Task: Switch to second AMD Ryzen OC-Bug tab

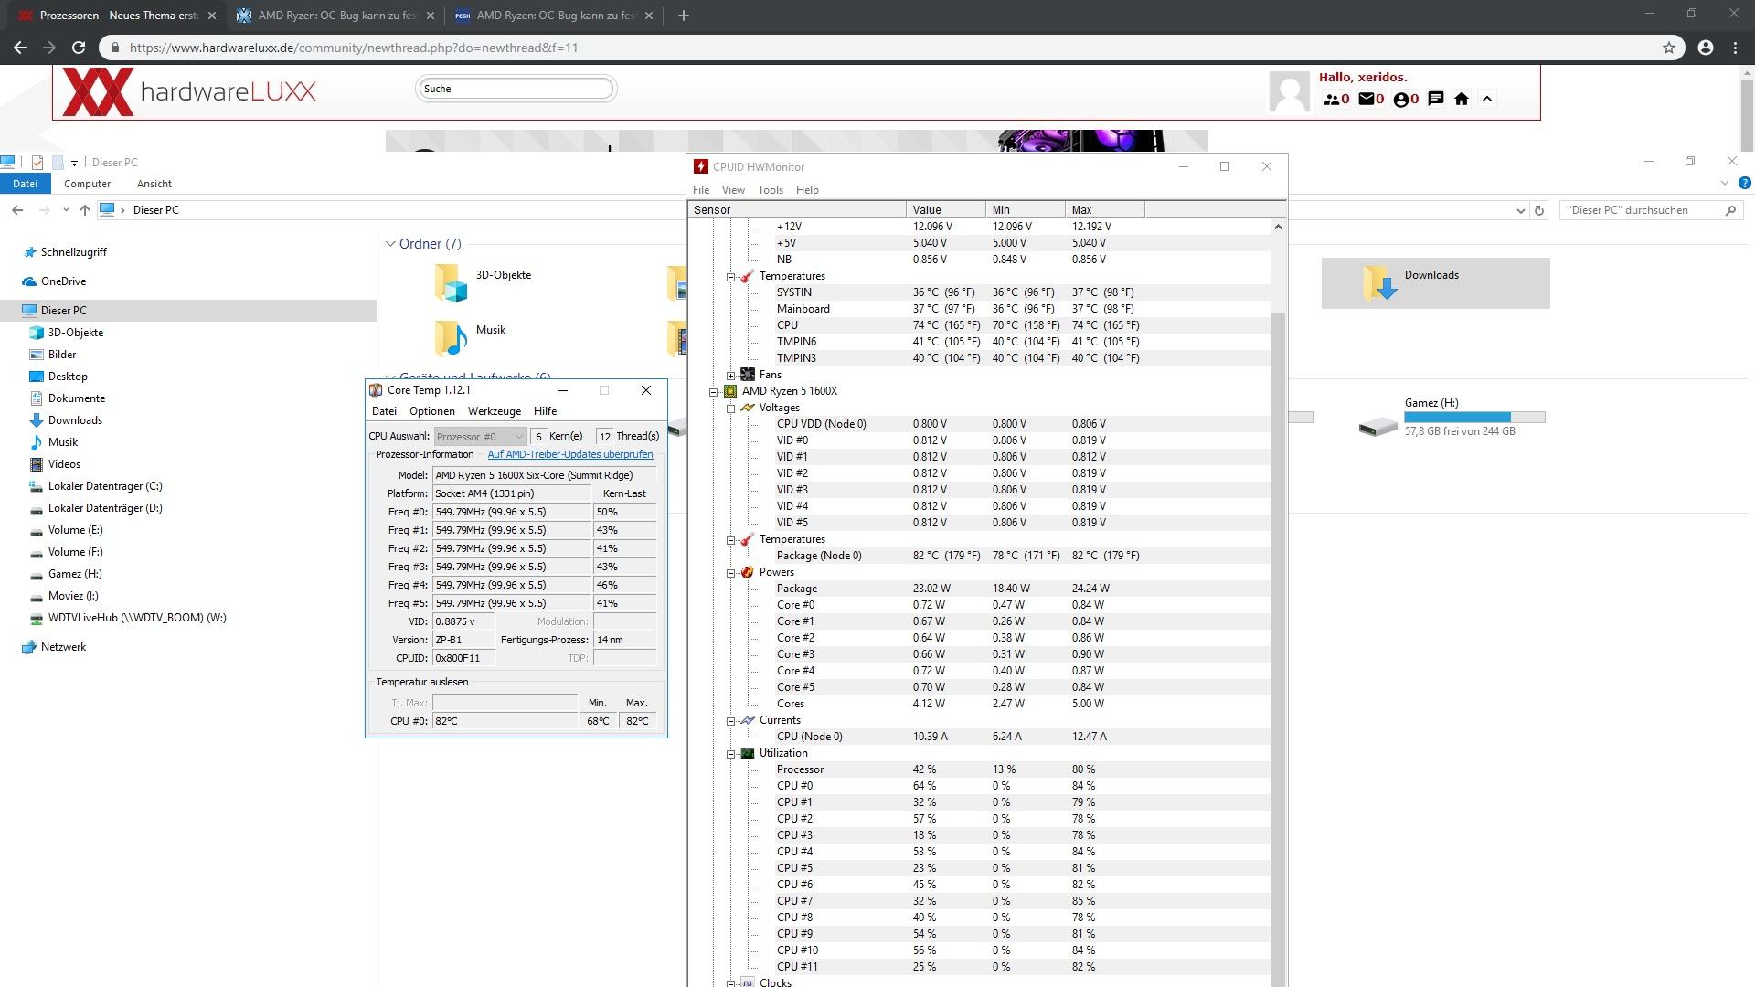Action: tap(556, 16)
